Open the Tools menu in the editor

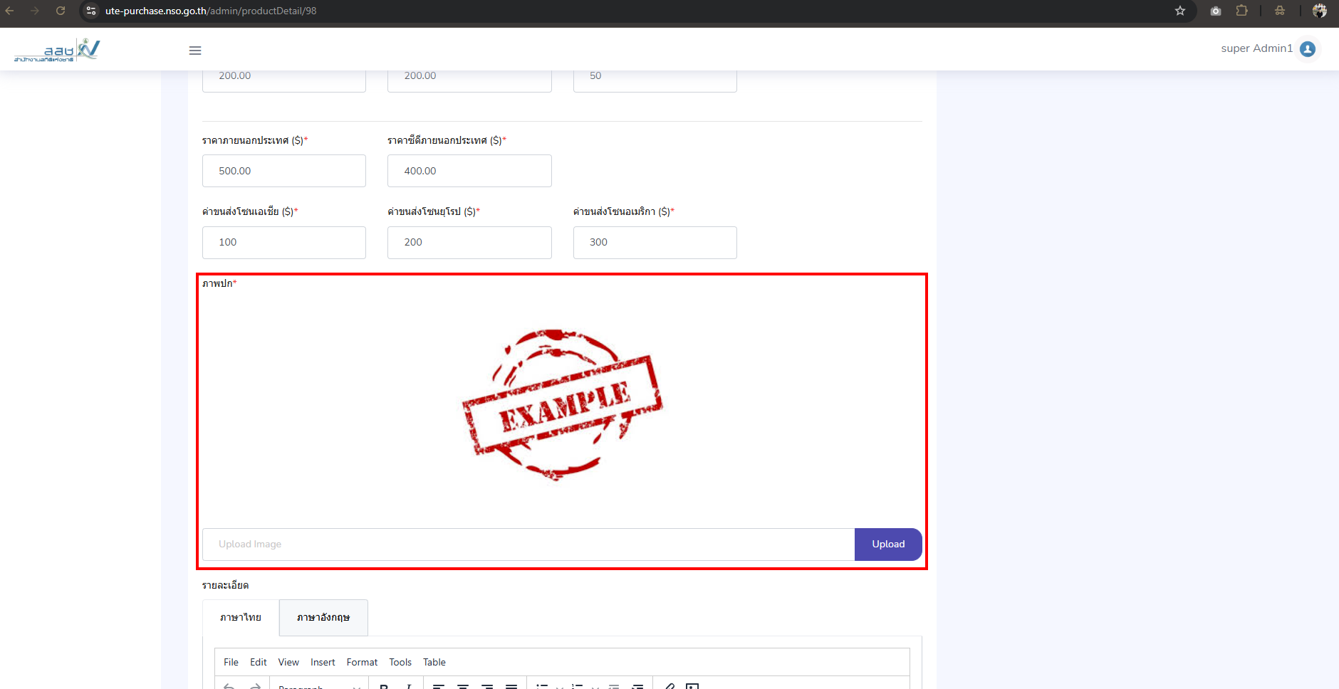click(x=400, y=662)
